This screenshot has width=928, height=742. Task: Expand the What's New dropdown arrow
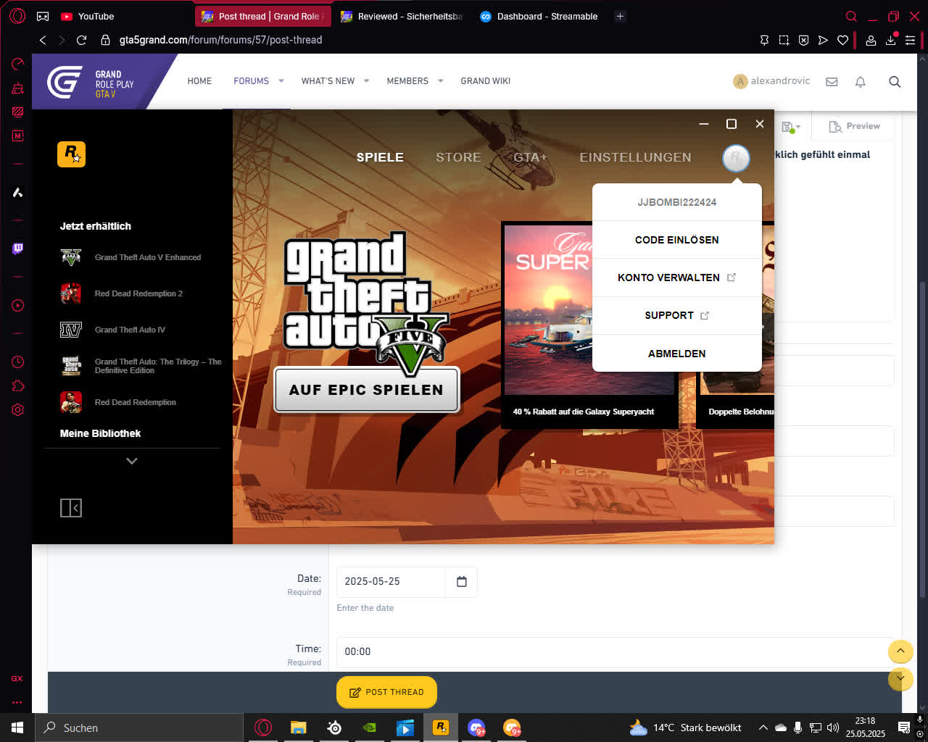point(366,81)
